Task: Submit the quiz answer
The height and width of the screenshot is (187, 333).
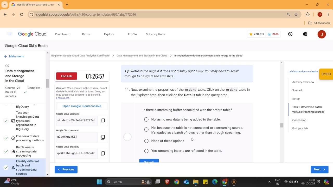Action: tap(149, 161)
